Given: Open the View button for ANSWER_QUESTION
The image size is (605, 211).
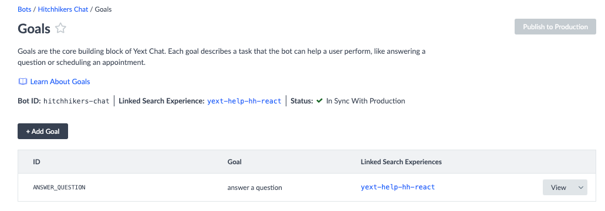Looking at the screenshot, I should [x=558, y=188].
